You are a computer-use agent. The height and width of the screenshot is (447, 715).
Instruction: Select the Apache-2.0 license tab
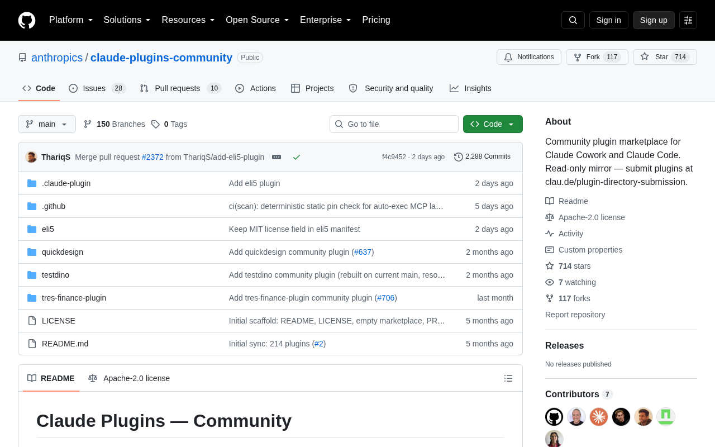coord(129,378)
